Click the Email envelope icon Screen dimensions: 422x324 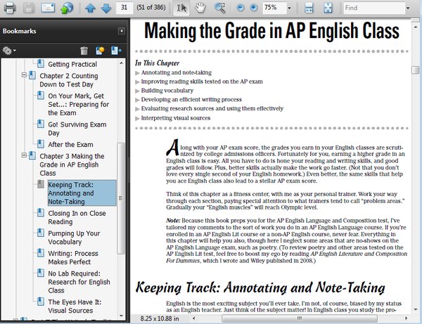coord(48,8)
